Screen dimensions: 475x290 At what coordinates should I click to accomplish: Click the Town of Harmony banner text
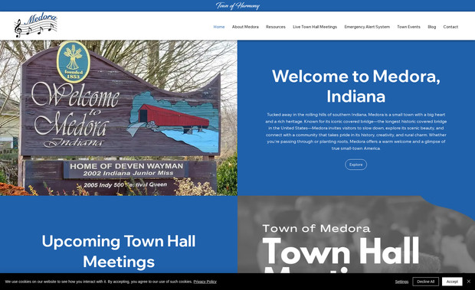click(237, 5)
